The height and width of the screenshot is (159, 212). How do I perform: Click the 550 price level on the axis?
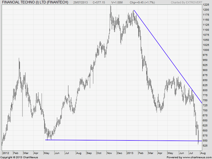[x=205, y=141]
